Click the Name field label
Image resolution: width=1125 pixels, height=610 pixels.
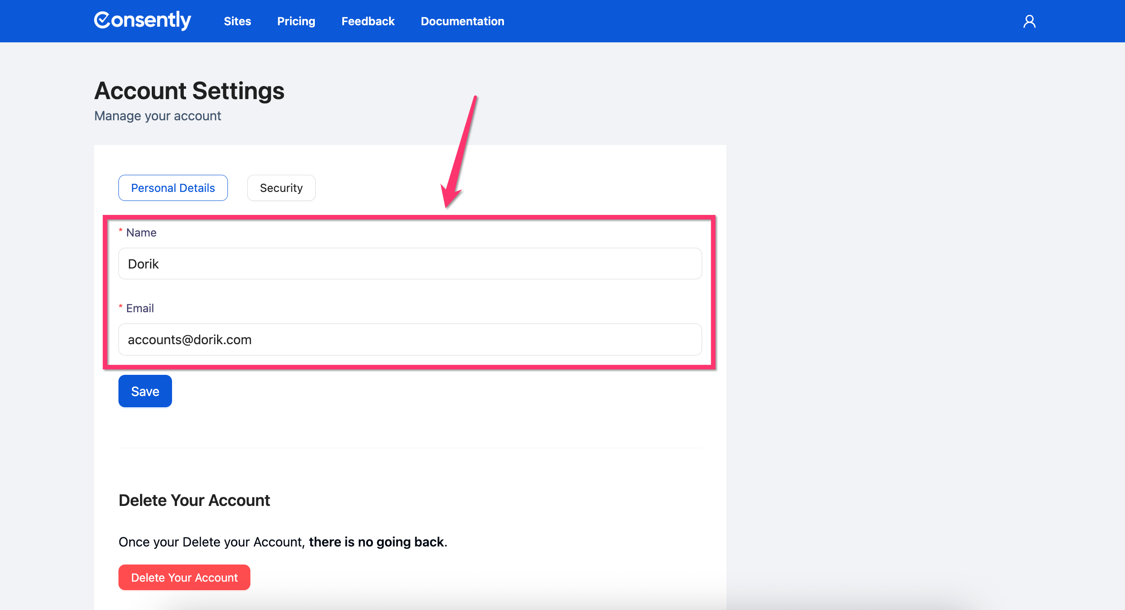click(x=141, y=232)
